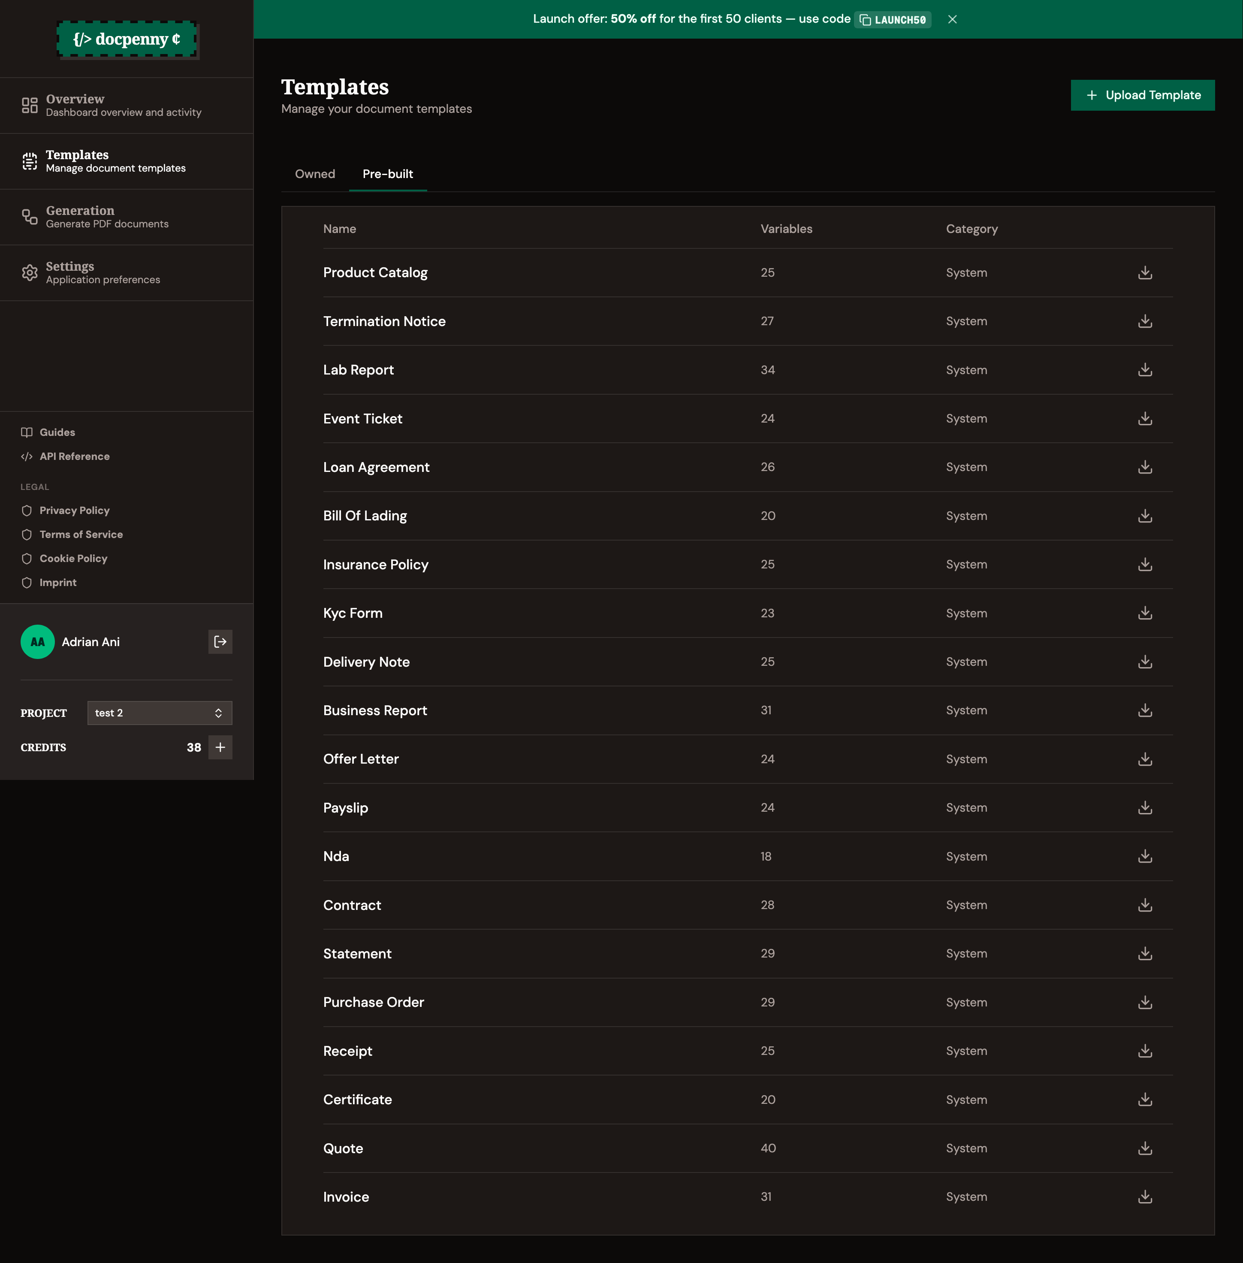The width and height of the screenshot is (1243, 1263).
Task: Add credits with the plus button
Action: [220, 747]
